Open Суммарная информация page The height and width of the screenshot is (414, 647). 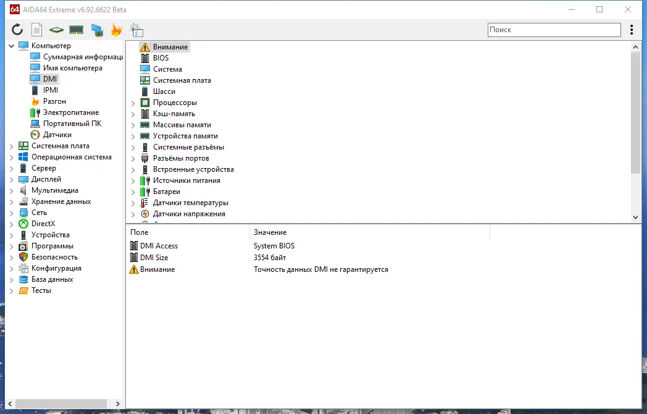(83, 57)
